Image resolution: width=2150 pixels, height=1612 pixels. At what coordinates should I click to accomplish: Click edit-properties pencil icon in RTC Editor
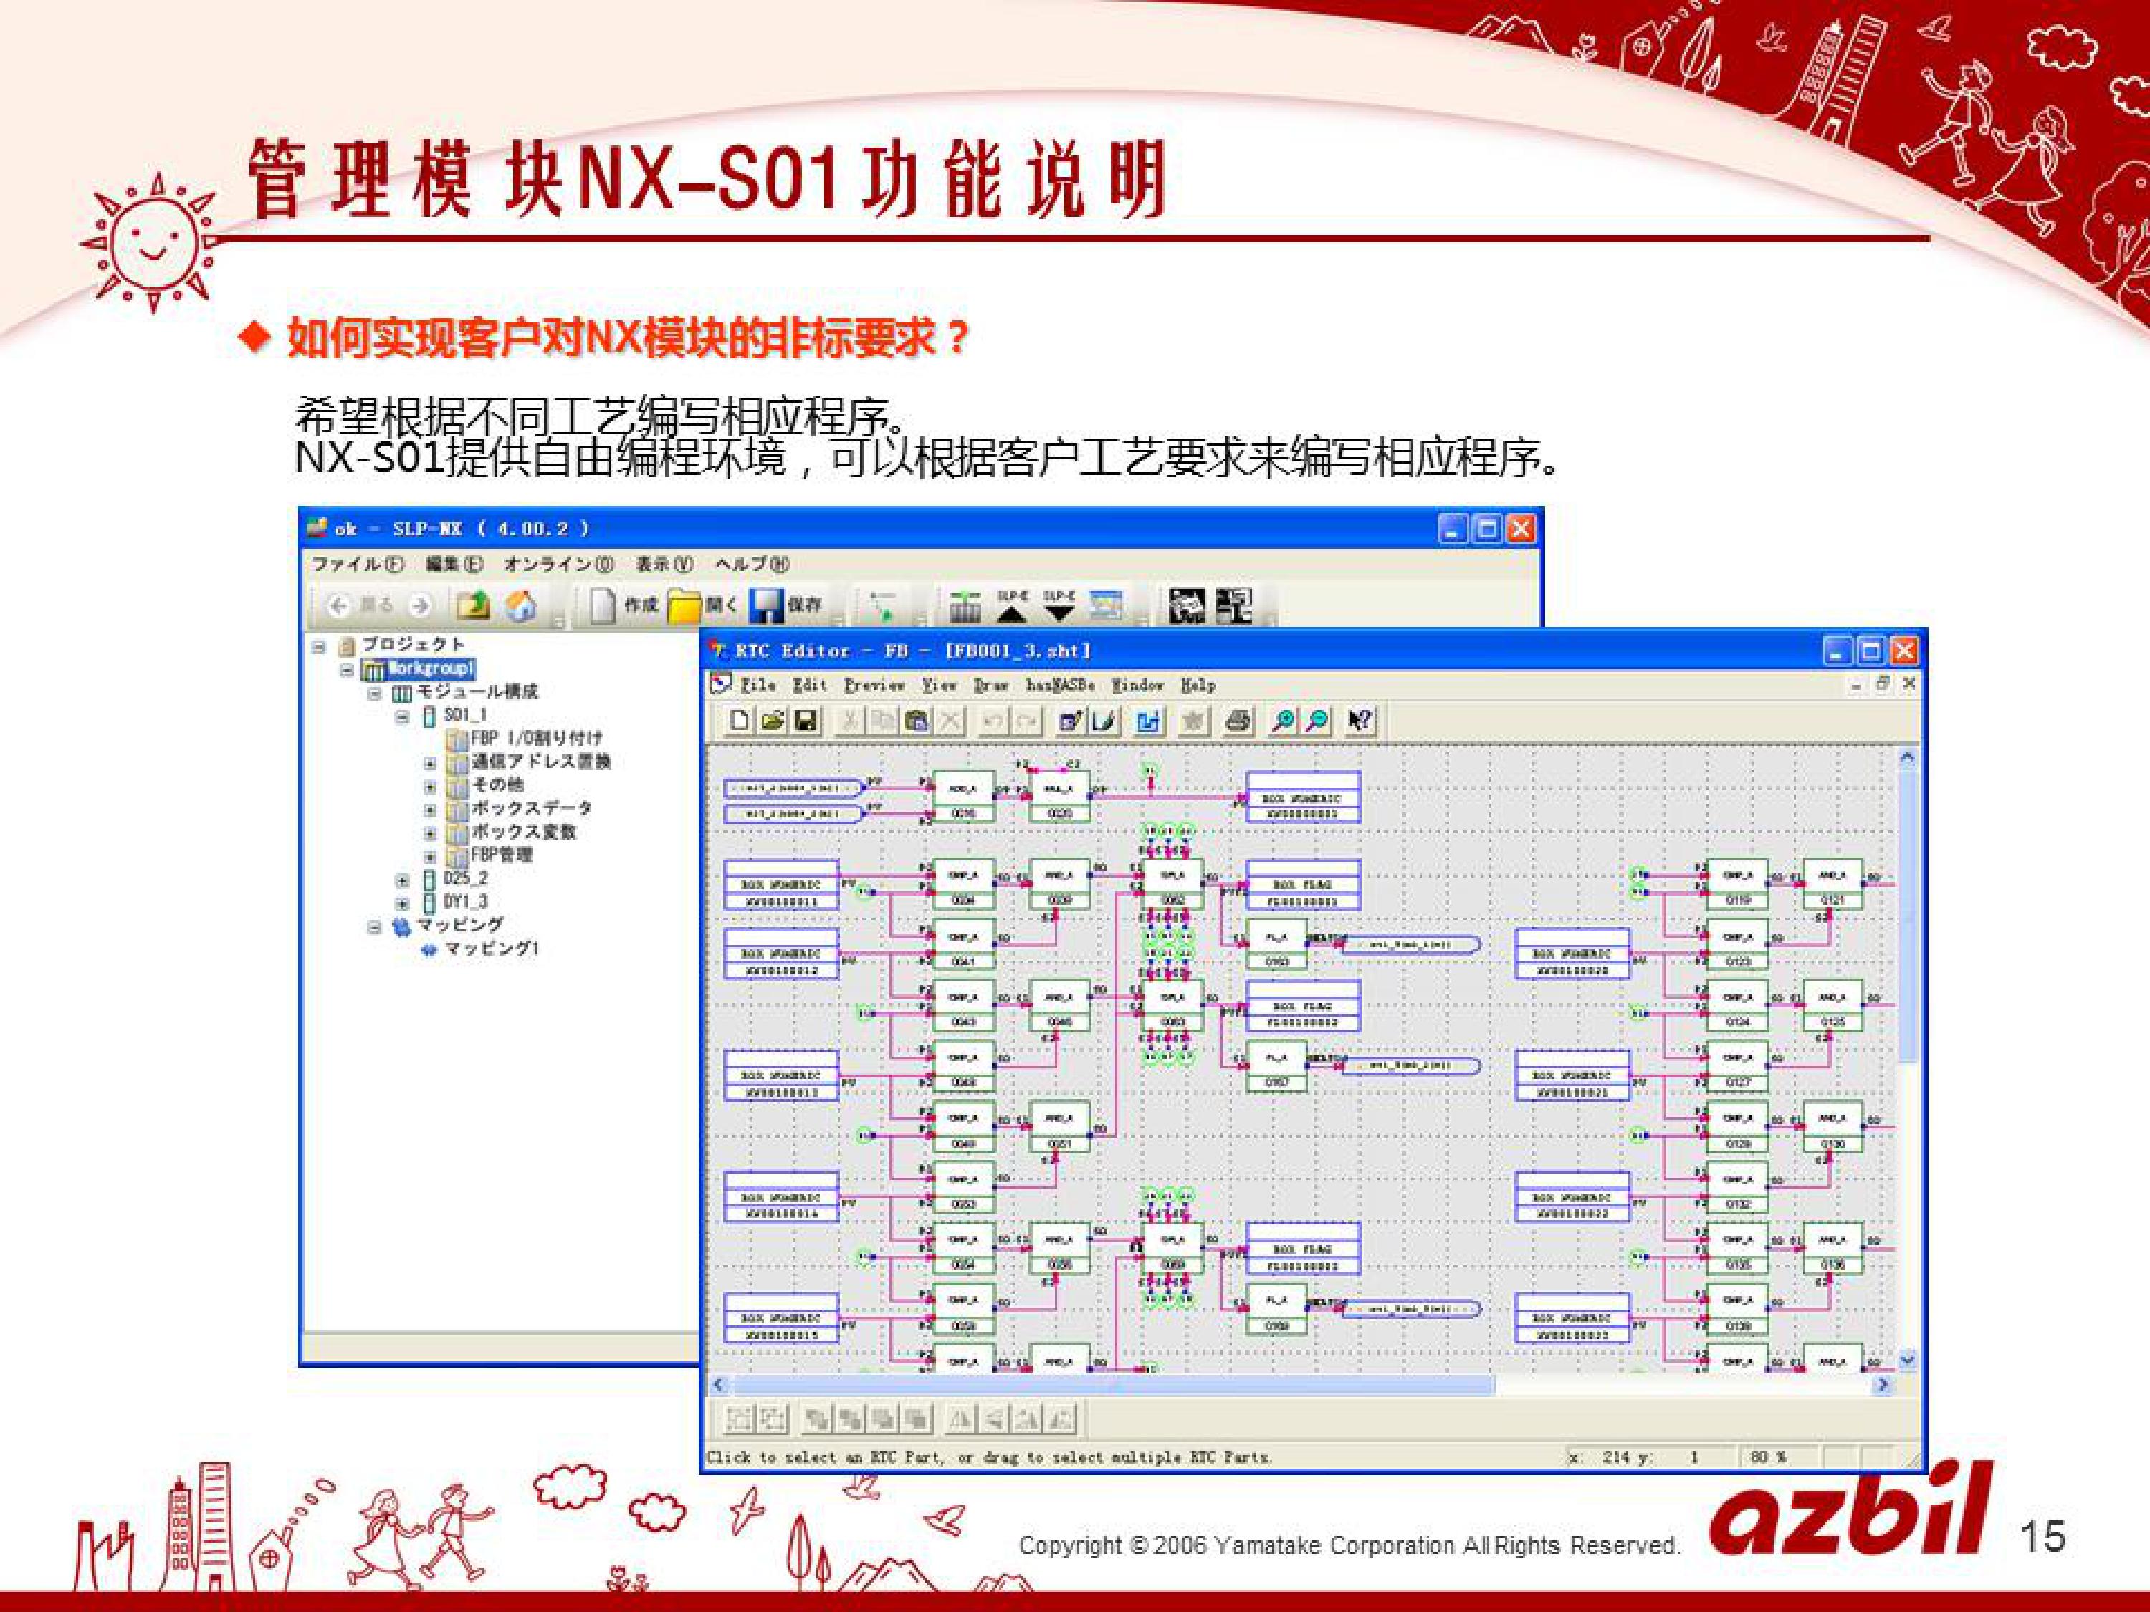[1071, 720]
